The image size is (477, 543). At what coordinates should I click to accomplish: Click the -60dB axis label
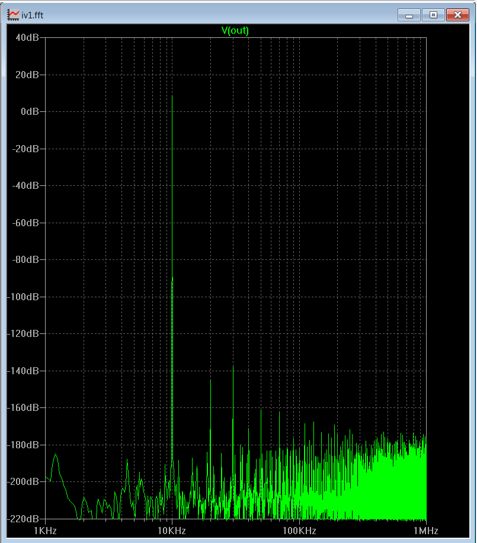(25, 223)
